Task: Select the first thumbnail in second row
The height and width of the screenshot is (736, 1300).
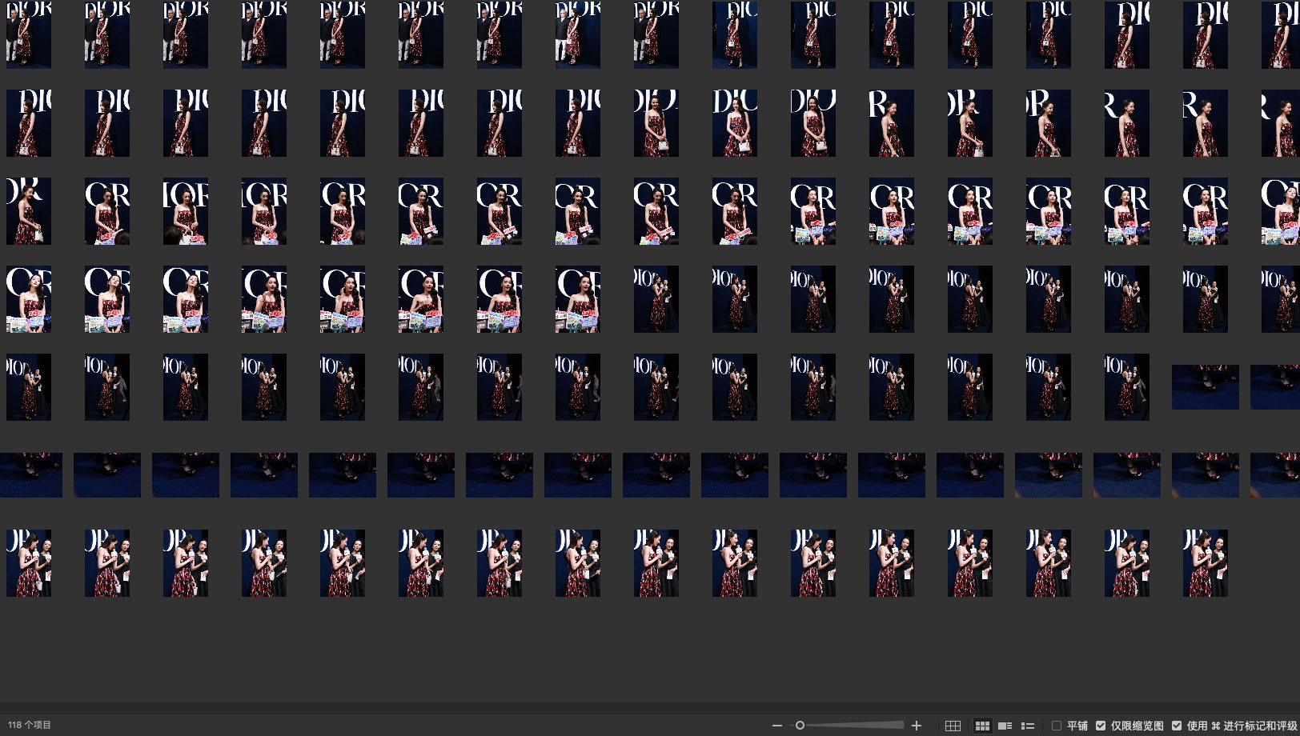Action: (x=29, y=122)
